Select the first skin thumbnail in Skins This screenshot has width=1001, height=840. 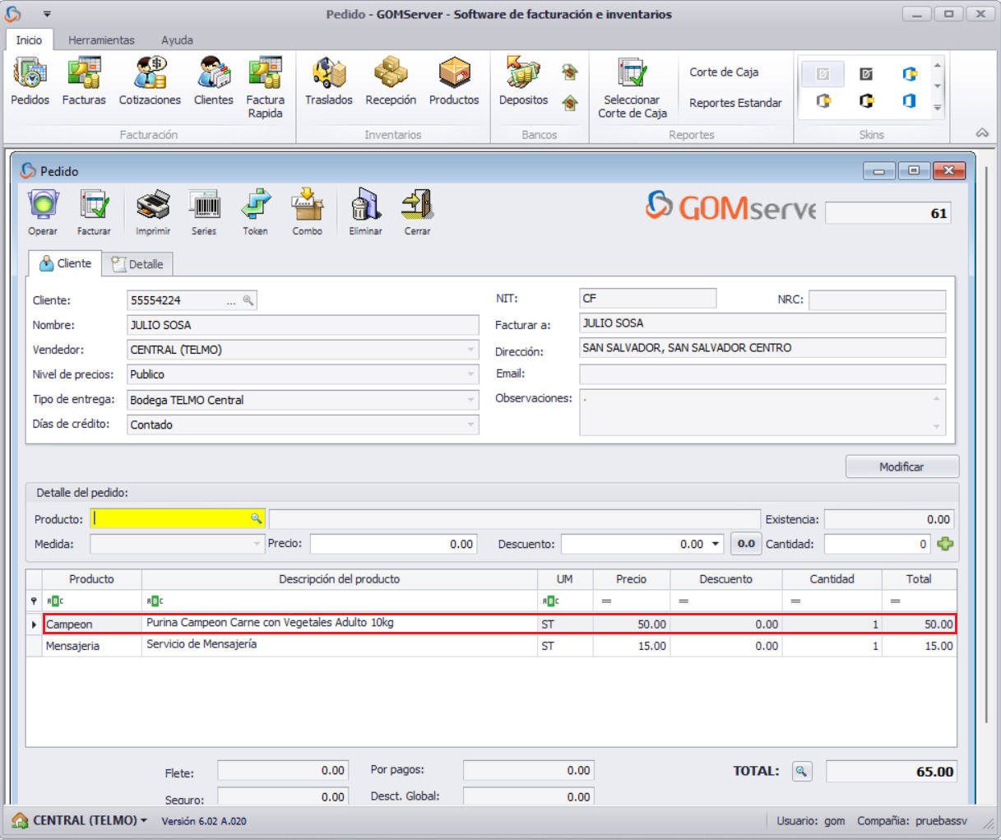click(823, 74)
